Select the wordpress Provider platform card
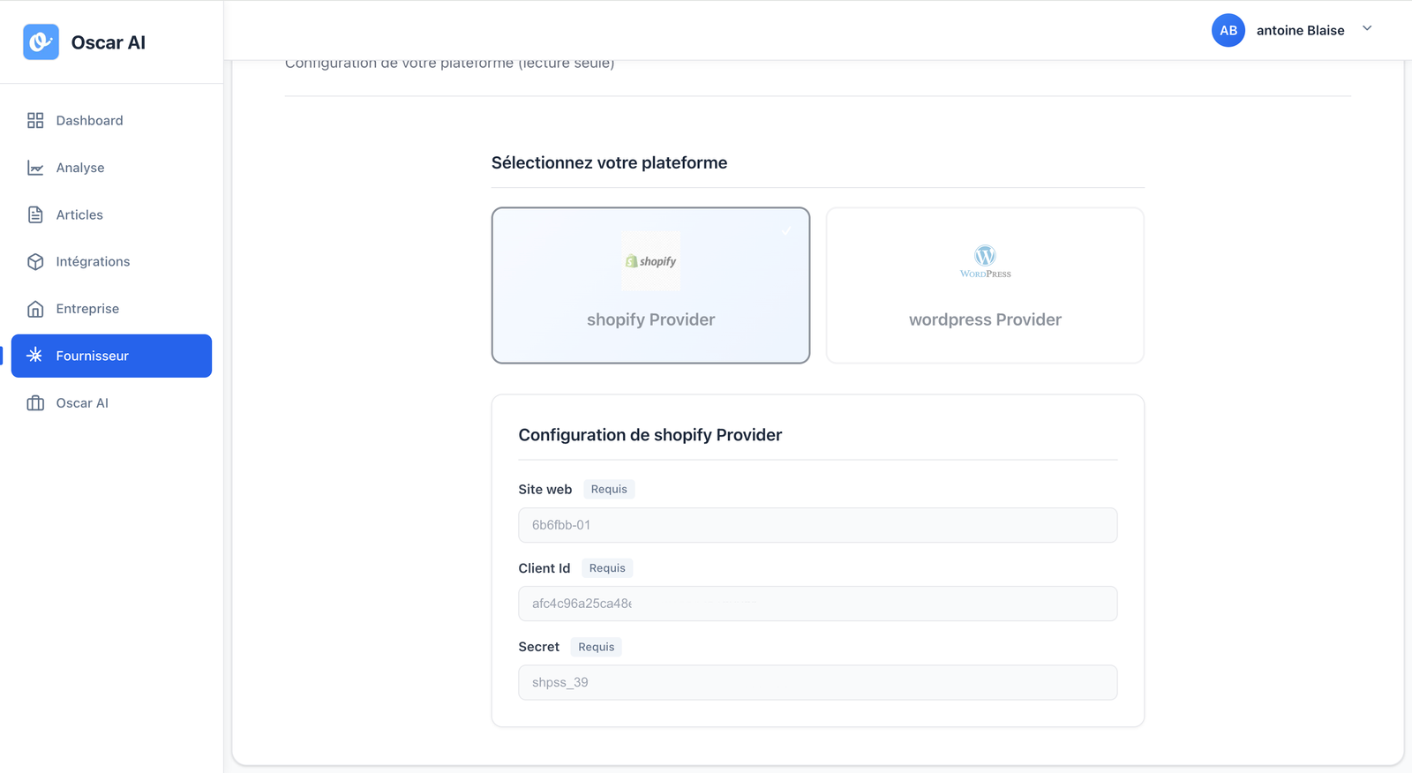This screenshot has width=1412, height=773. tap(985, 285)
